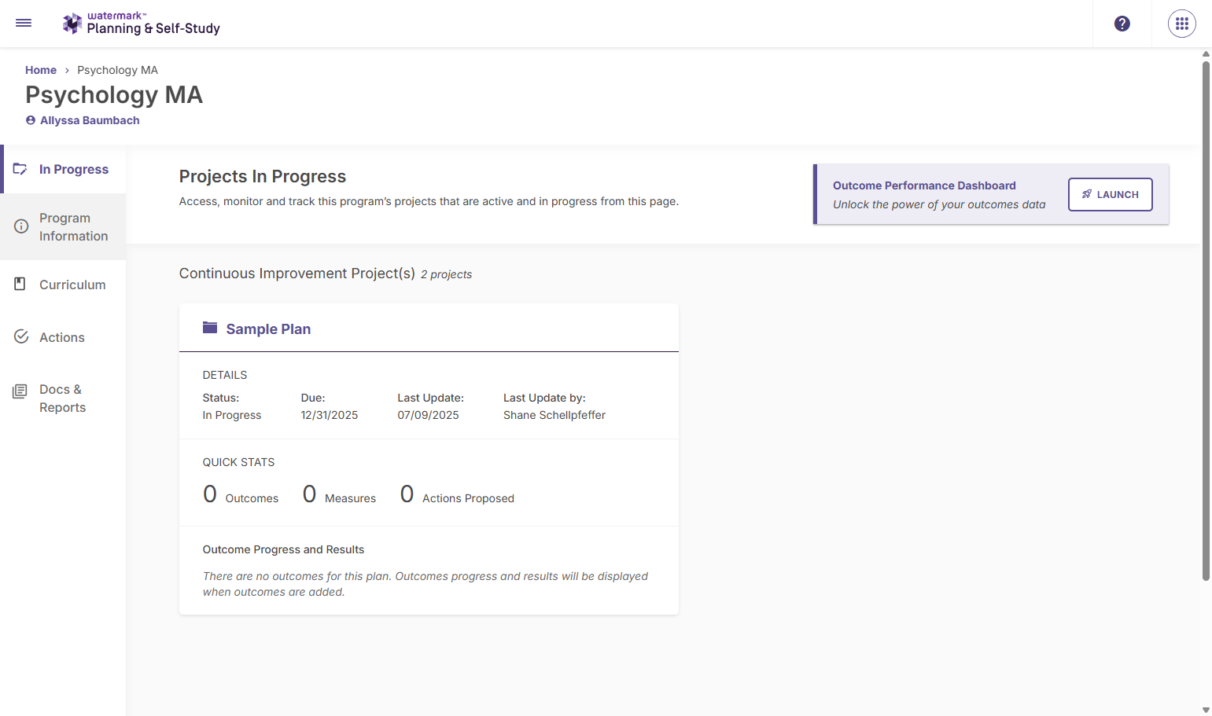
Task: Open the Sample Plan project link
Action: [268, 329]
